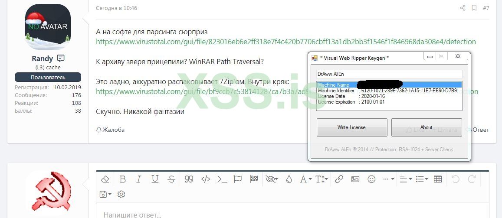Click the undo arrow in the editor
Viewport: 502px width, 218px height.
tap(455, 179)
